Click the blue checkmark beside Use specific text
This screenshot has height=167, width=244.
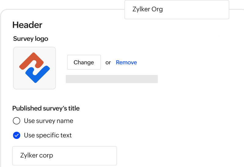pos(17,135)
